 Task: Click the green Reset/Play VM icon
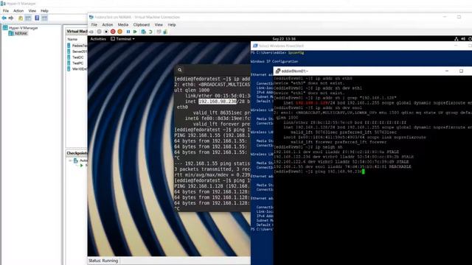coord(135,32)
